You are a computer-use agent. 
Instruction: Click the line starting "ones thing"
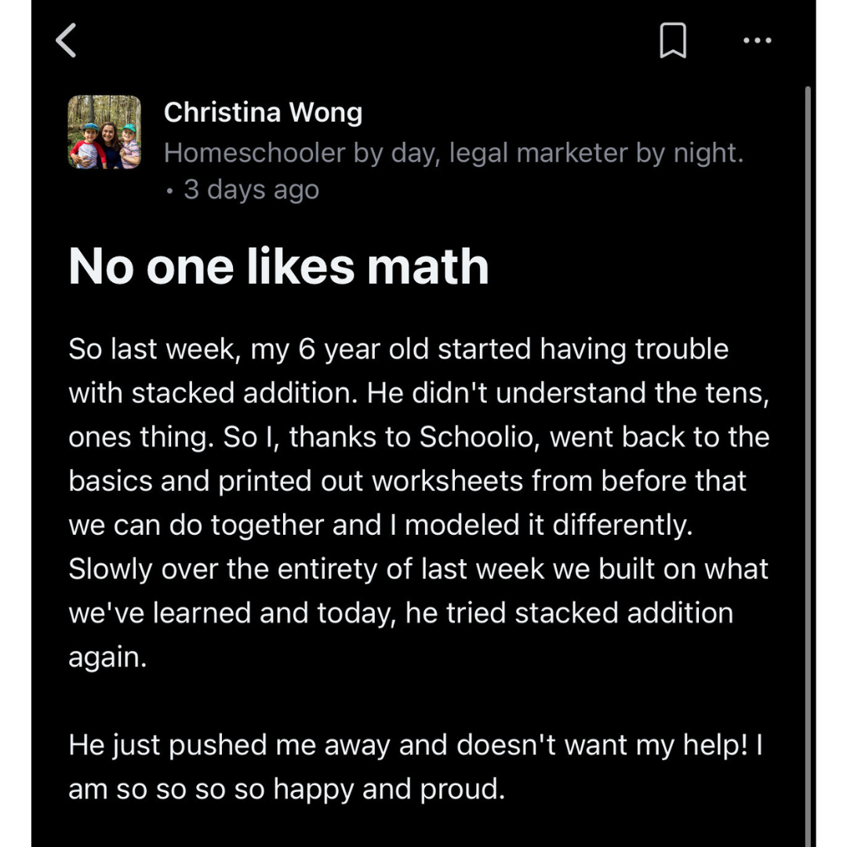pyautogui.click(x=419, y=437)
